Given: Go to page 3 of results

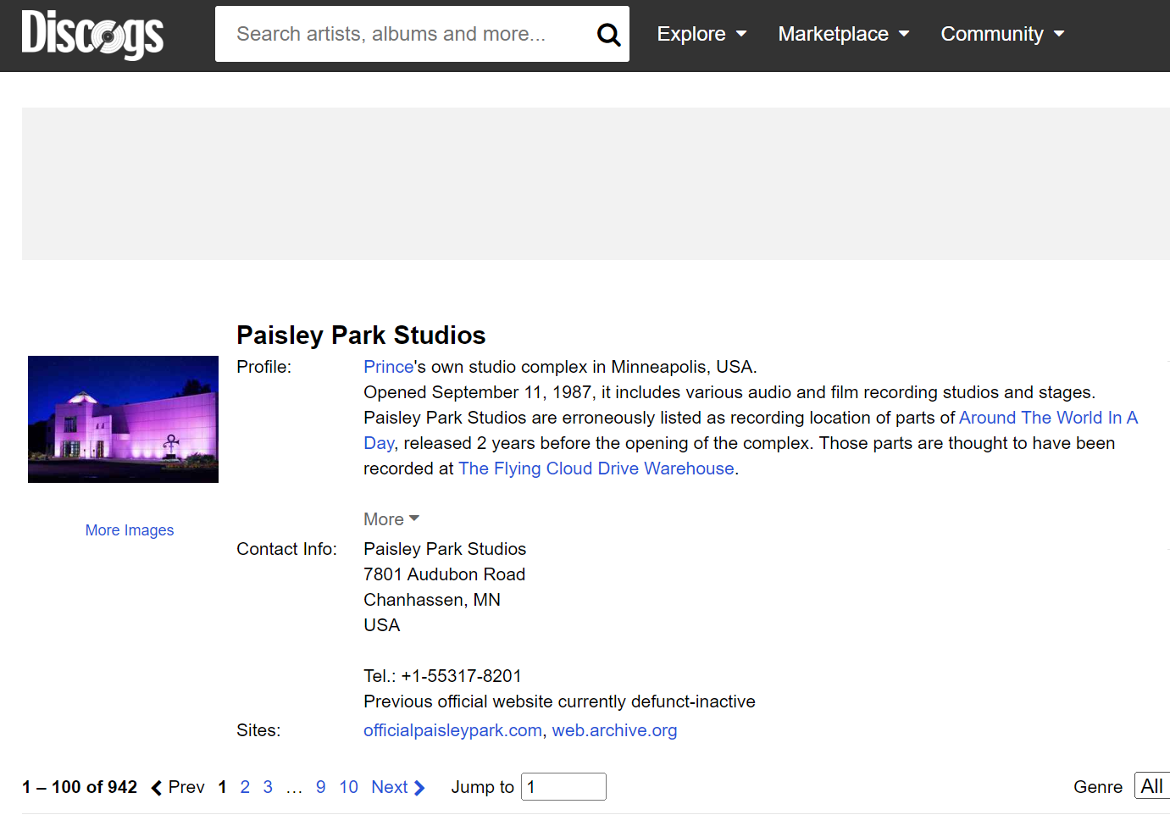Looking at the screenshot, I should [268, 787].
